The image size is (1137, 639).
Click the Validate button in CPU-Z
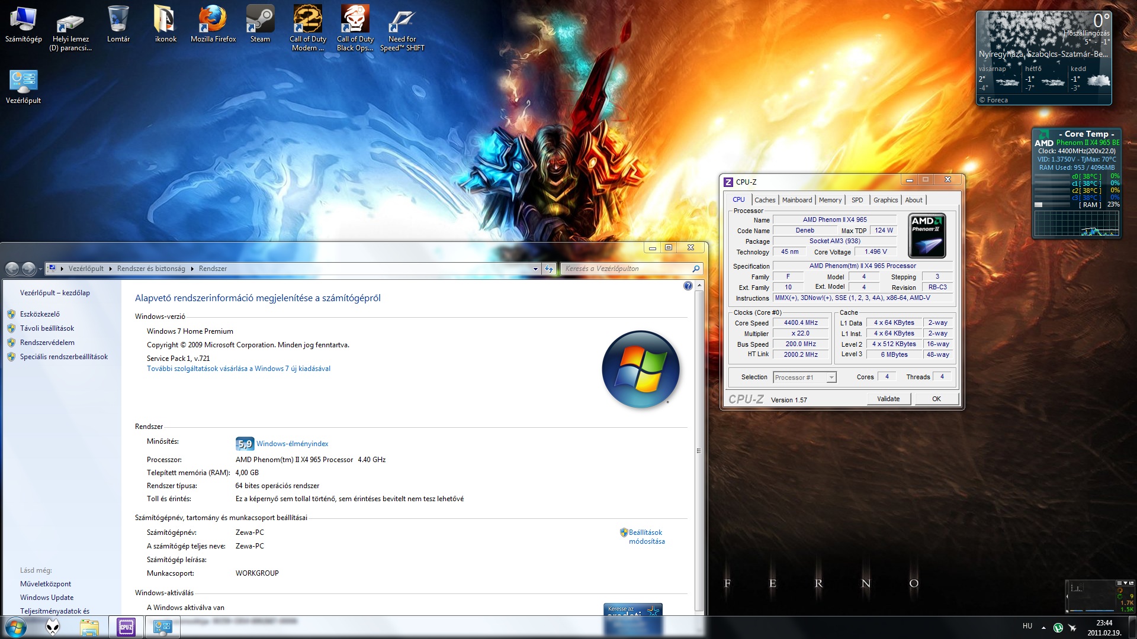click(x=888, y=399)
